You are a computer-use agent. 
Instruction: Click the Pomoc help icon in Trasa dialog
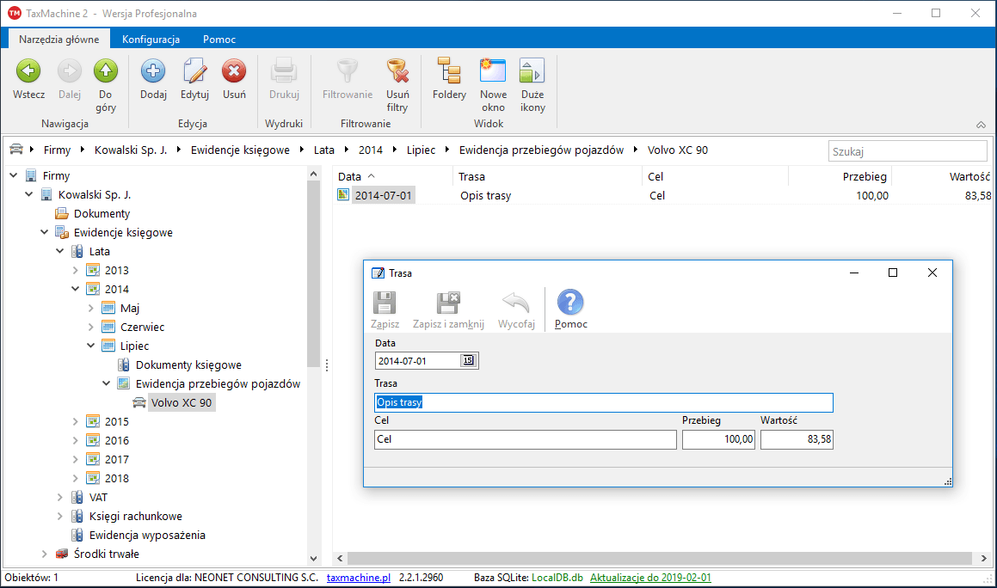coord(570,303)
